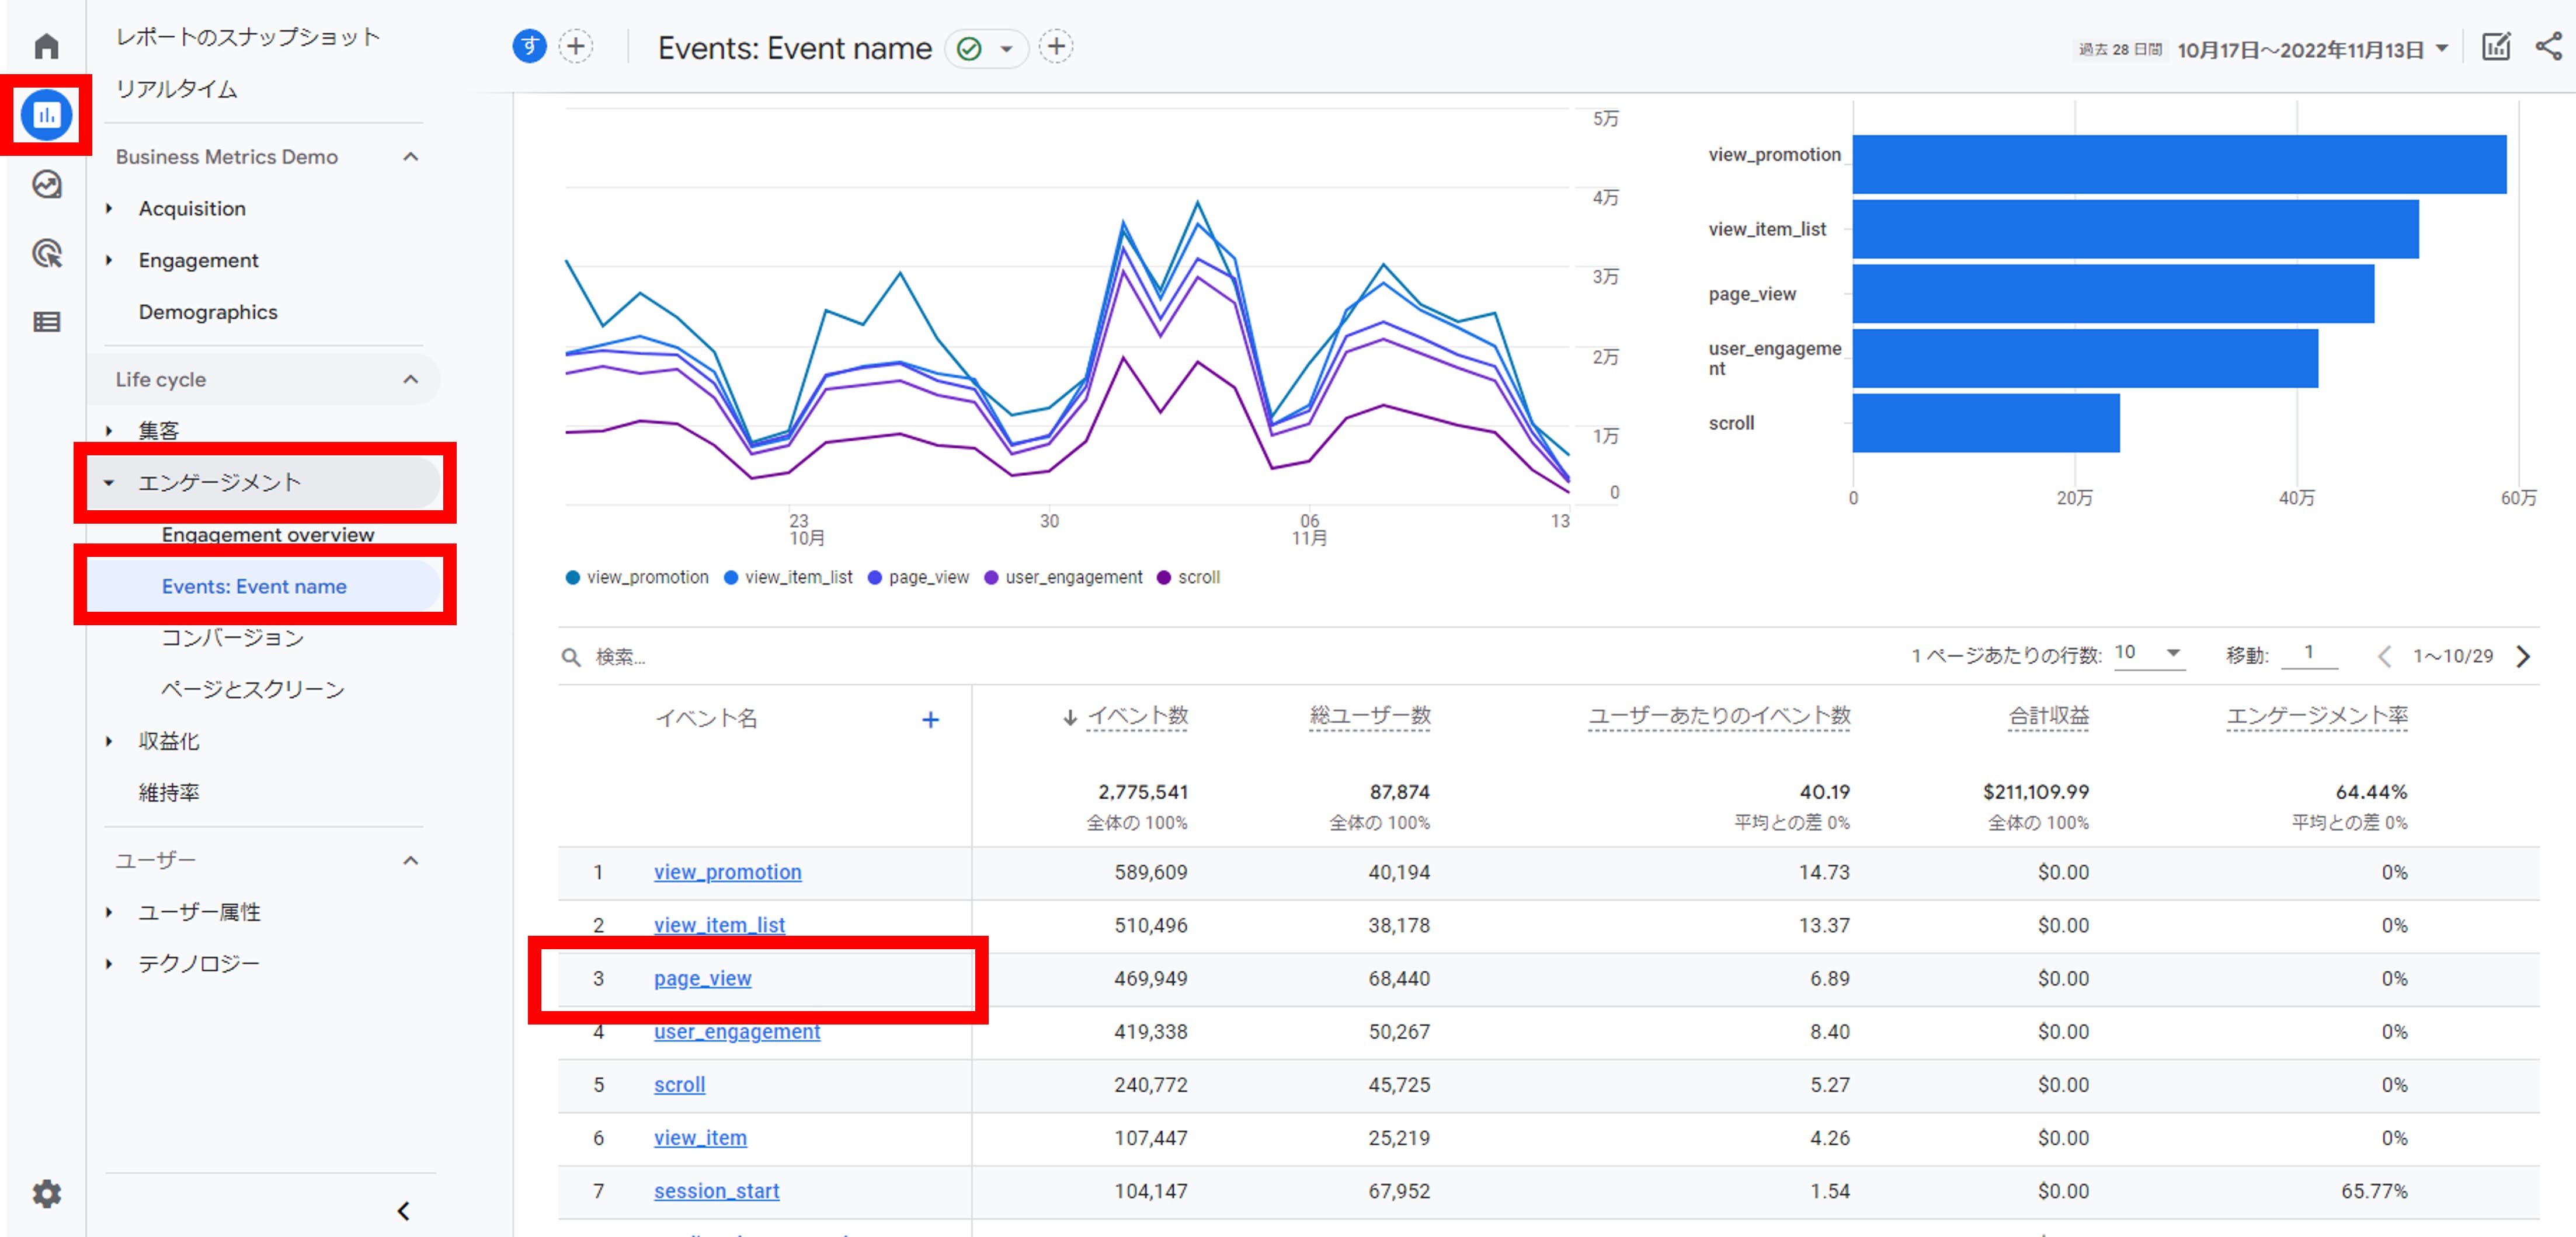
Task: Collapse the Life cycle section
Action: tap(410, 379)
